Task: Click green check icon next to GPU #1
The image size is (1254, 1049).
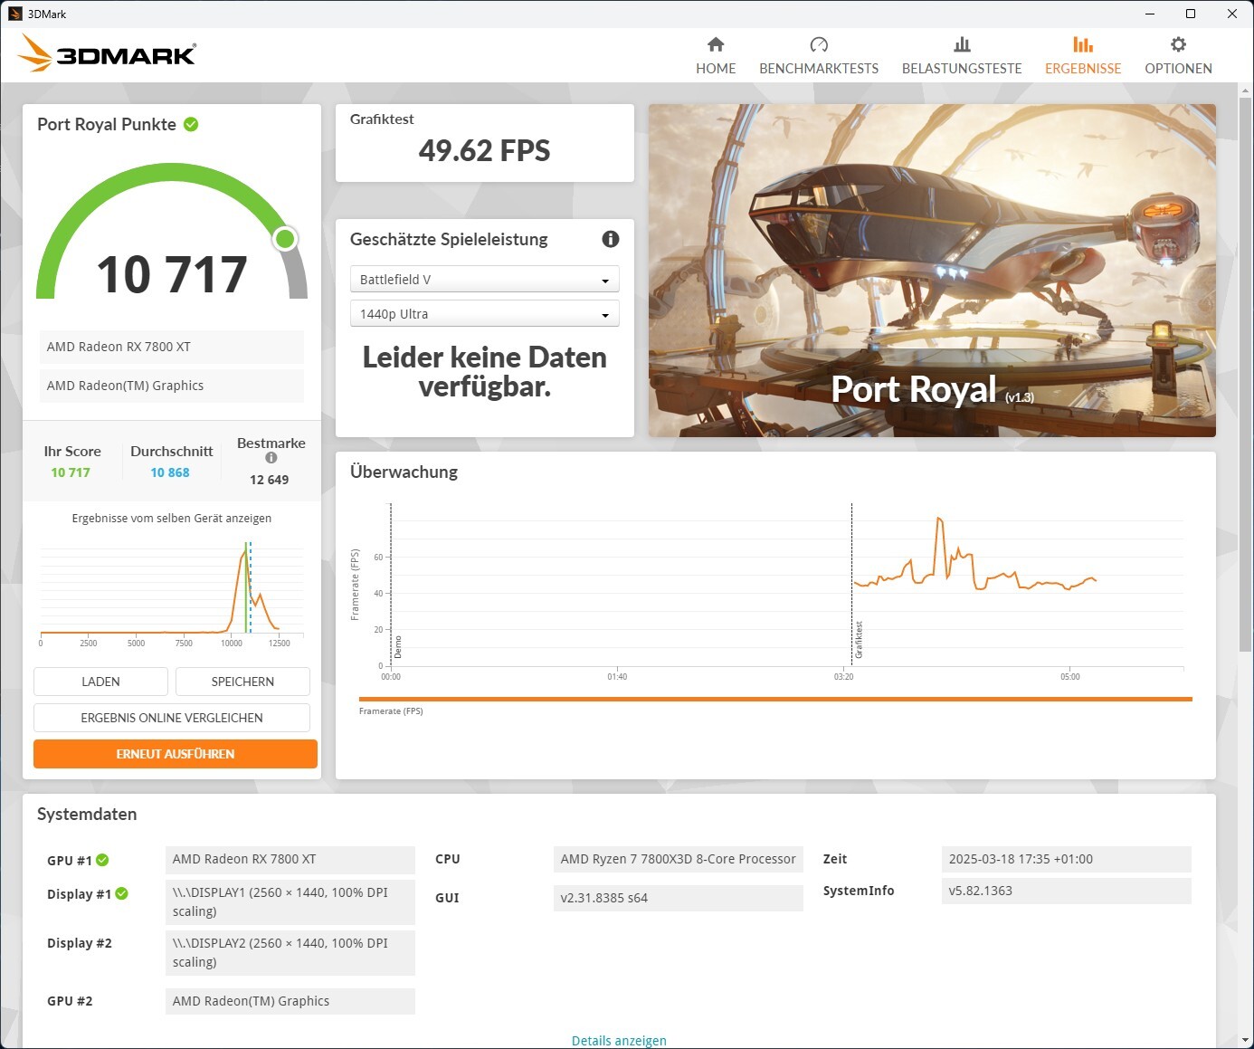Action: (x=102, y=860)
